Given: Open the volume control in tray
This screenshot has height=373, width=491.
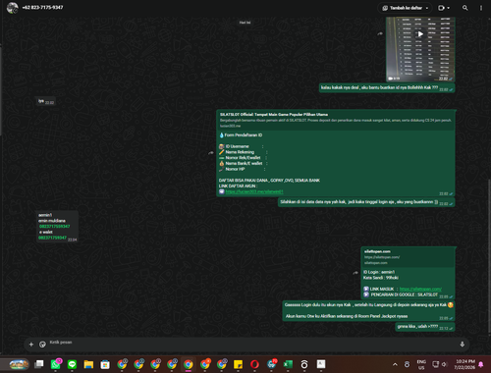Looking at the screenshot, I should click(444, 364).
